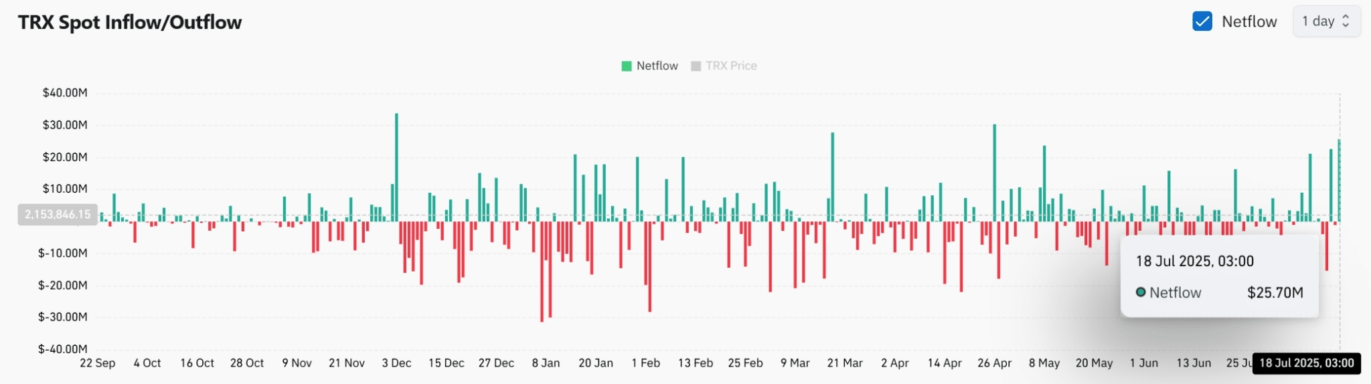Image resolution: width=1371 pixels, height=384 pixels.
Task: Select the tallest green bar near 3 Dec
Action: tap(396, 167)
